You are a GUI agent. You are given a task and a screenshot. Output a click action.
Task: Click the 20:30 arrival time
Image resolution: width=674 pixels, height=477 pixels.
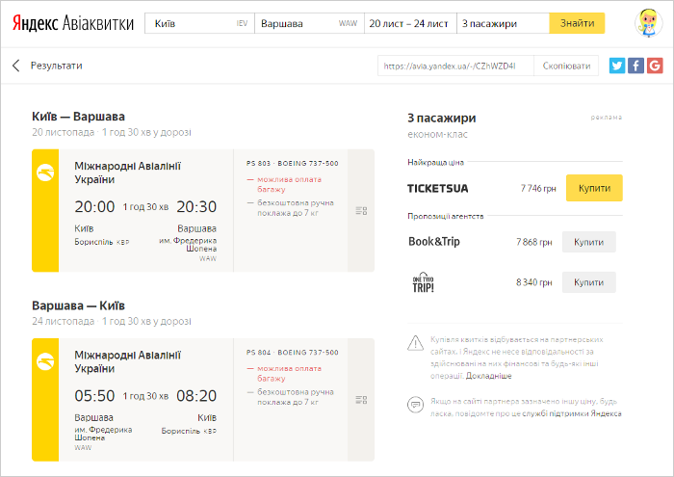(196, 207)
